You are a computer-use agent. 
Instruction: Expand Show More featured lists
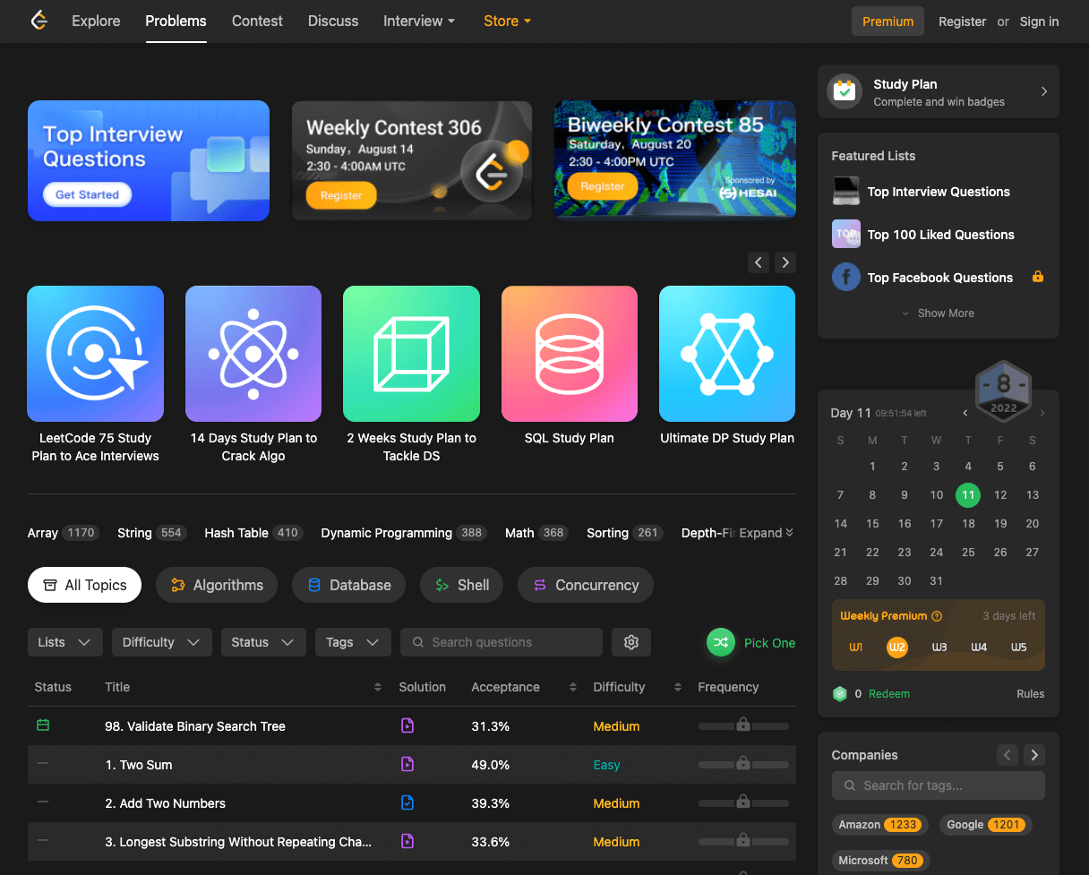point(938,313)
